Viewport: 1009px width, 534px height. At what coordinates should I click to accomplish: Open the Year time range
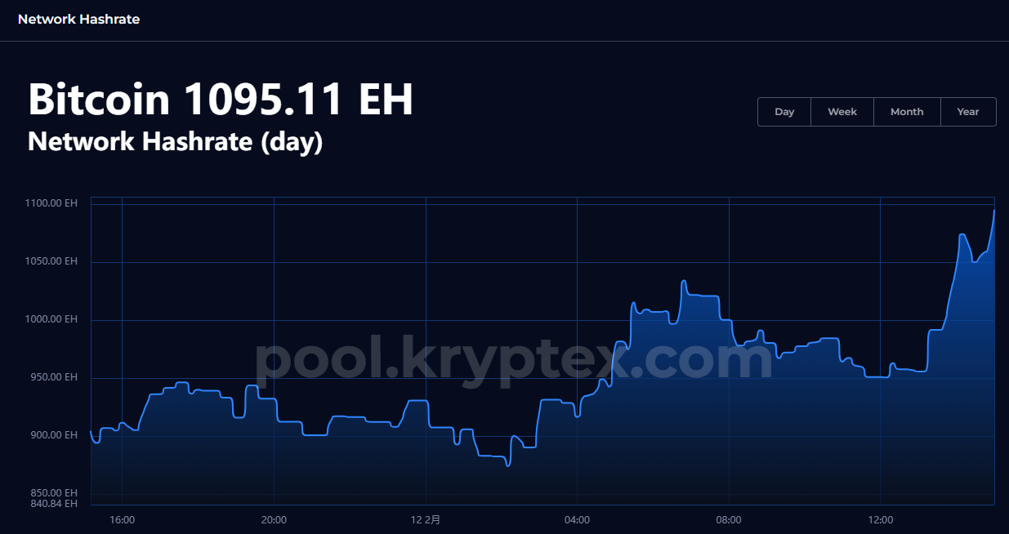[x=968, y=112]
